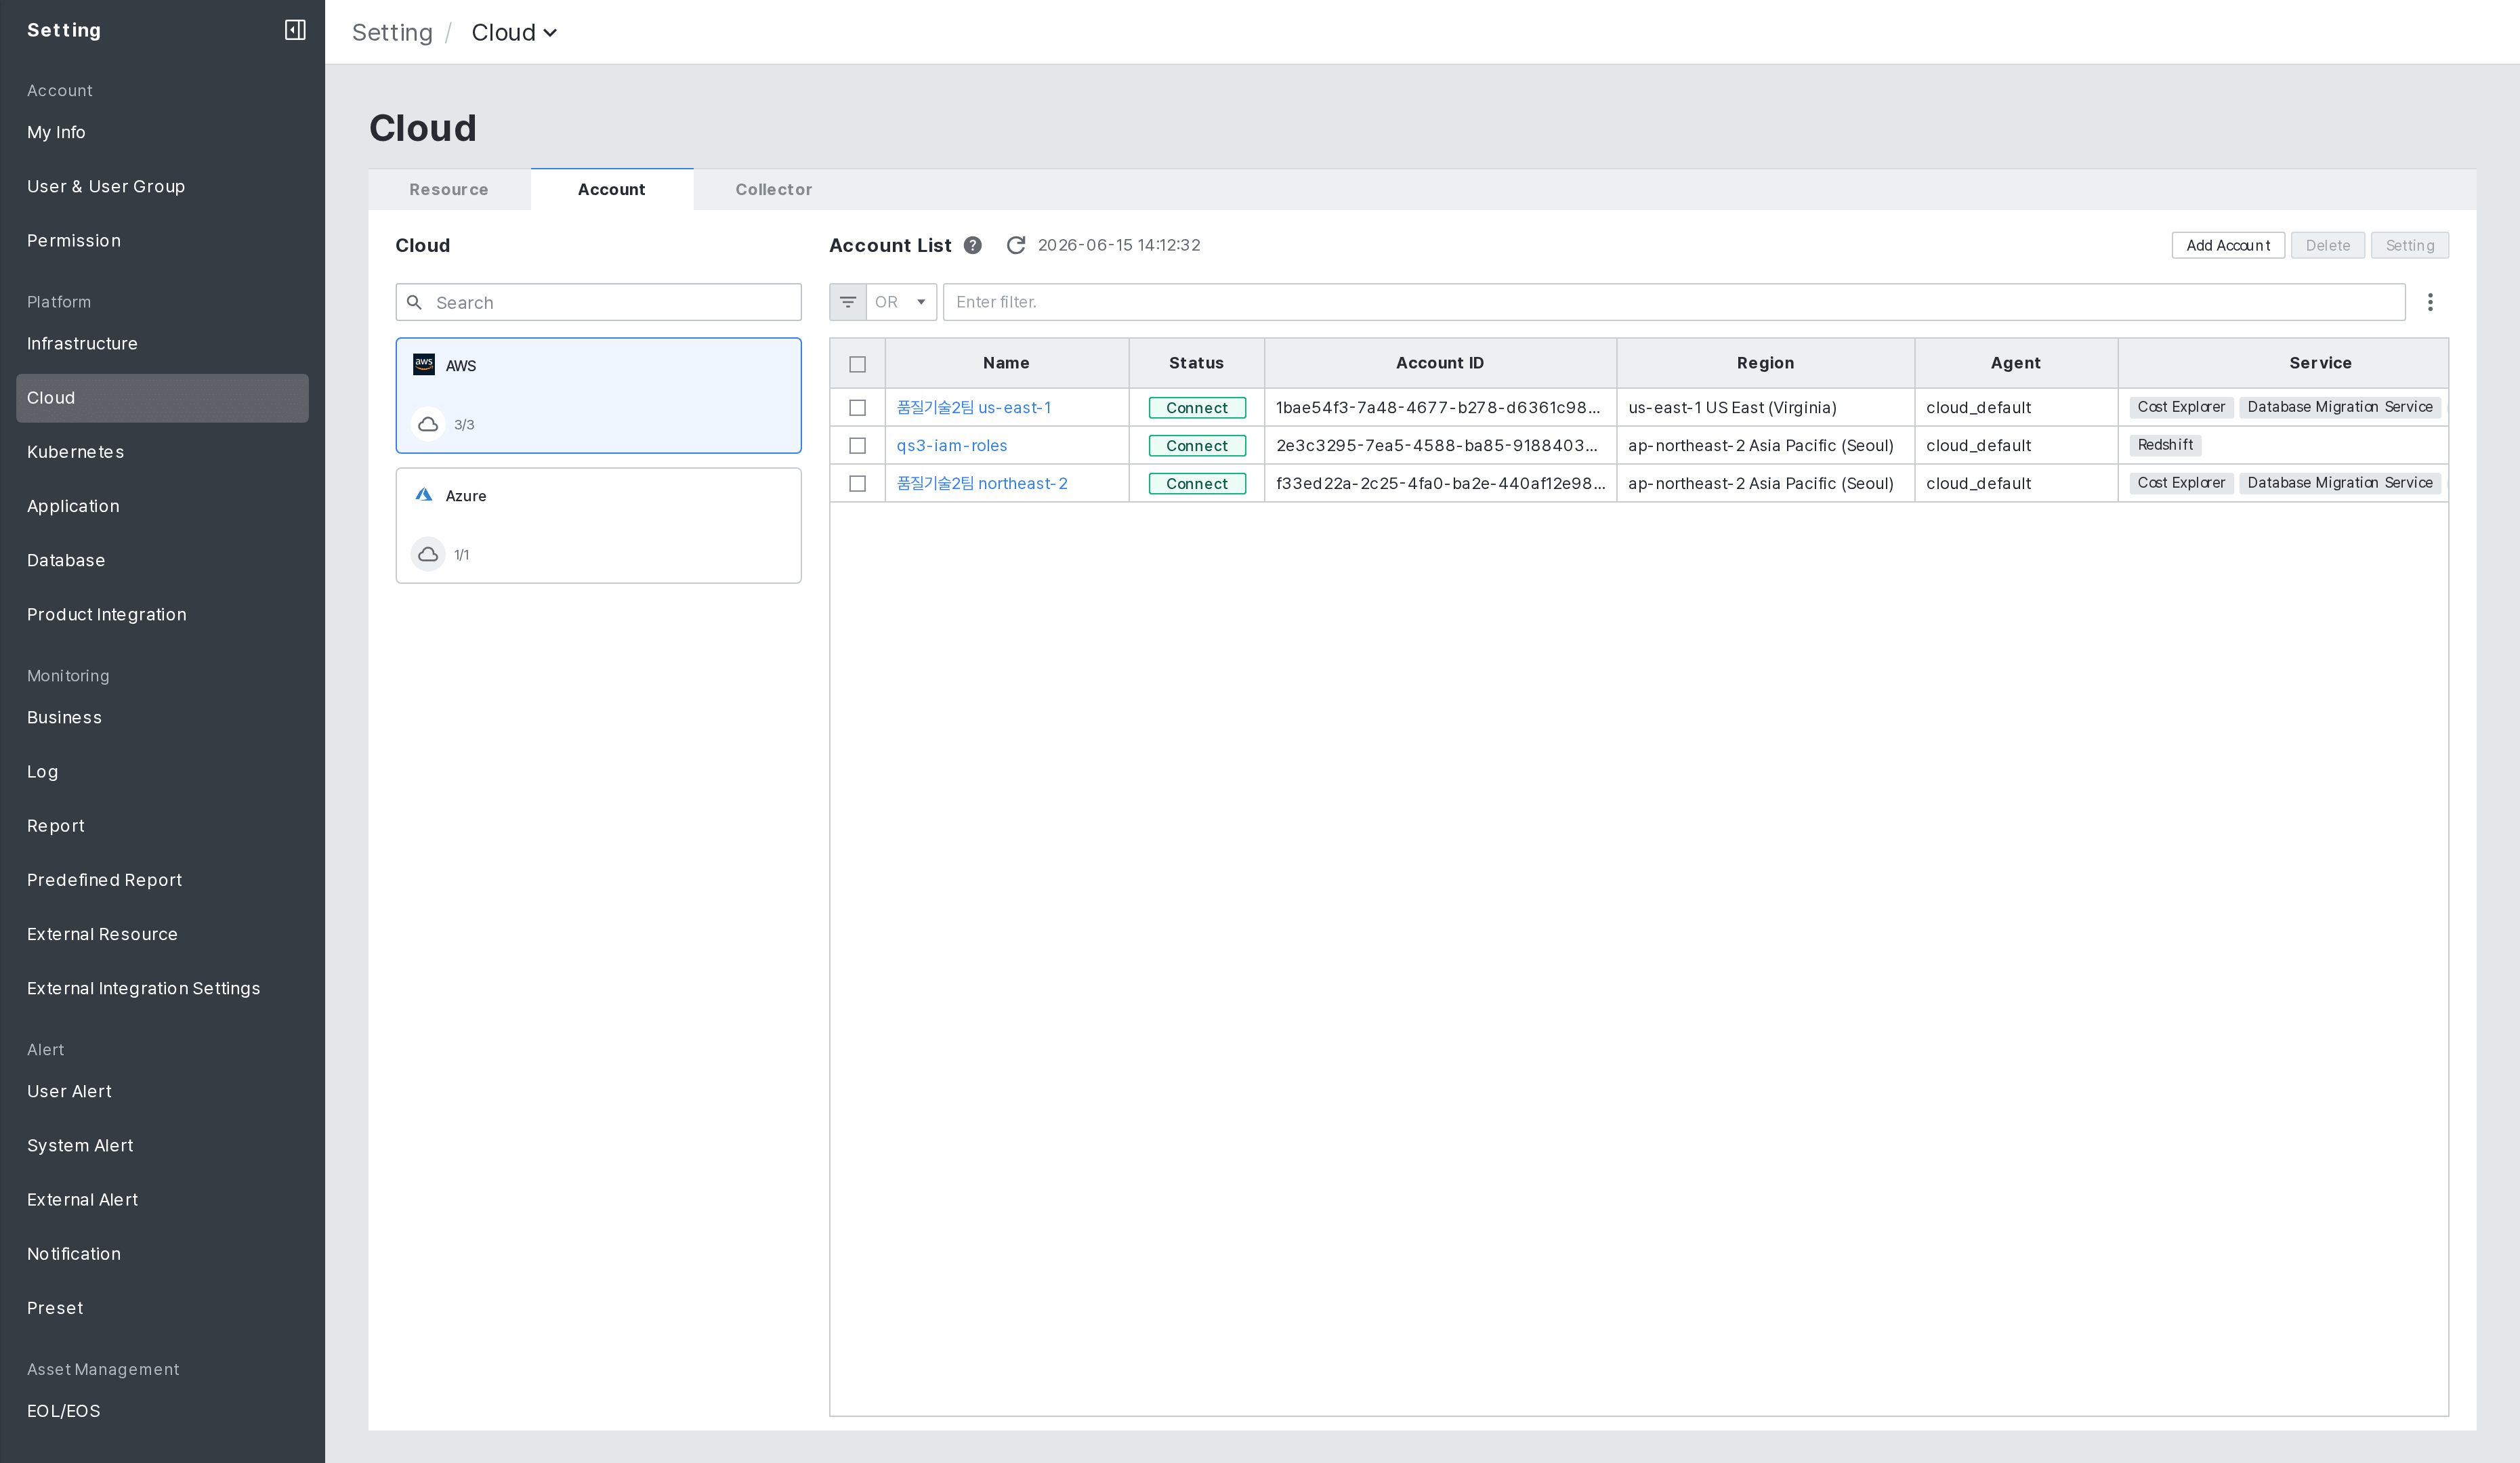2520x1463 pixels.
Task: Sort by the Name column header
Action: [x=1006, y=363]
